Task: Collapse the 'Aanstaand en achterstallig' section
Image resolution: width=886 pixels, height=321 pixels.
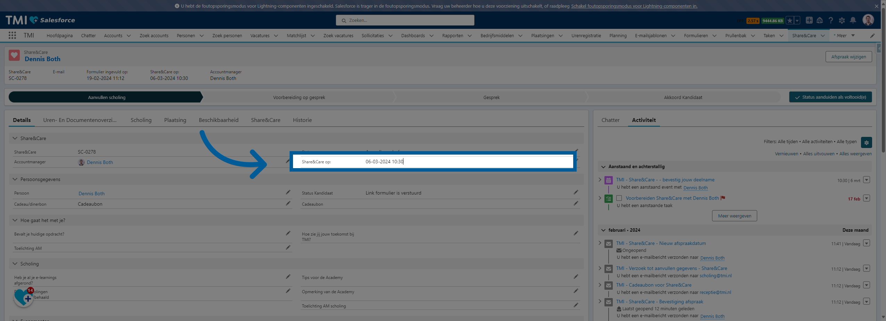Action: [603, 167]
